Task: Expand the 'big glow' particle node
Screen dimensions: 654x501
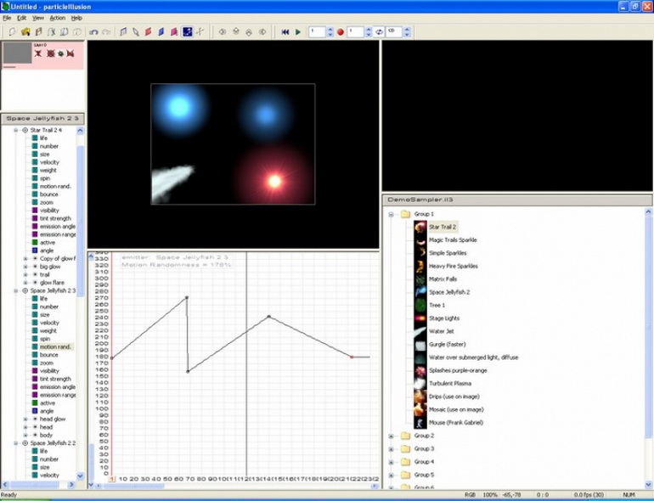Action: click(x=25, y=266)
